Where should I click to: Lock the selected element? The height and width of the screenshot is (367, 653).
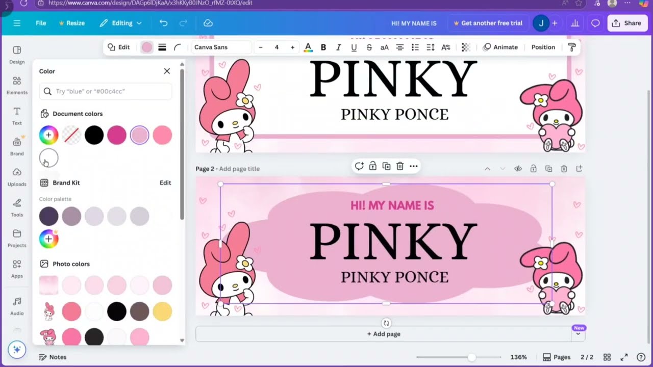(x=373, y=166)
